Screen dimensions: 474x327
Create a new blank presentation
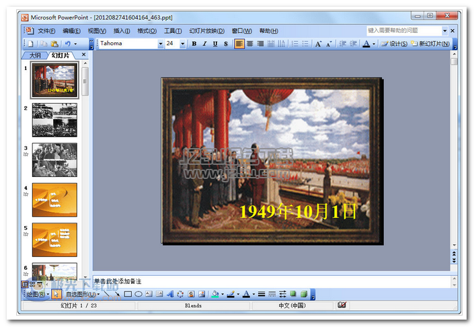tap(30, 44)
